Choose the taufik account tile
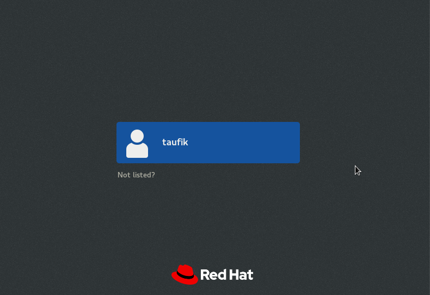 point(208,143)
